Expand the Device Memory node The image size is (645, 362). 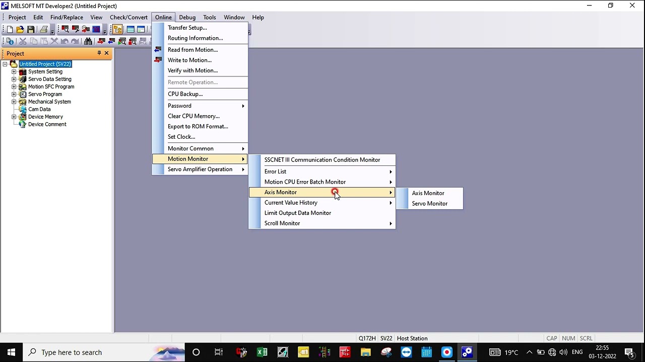tap(14, 117)
